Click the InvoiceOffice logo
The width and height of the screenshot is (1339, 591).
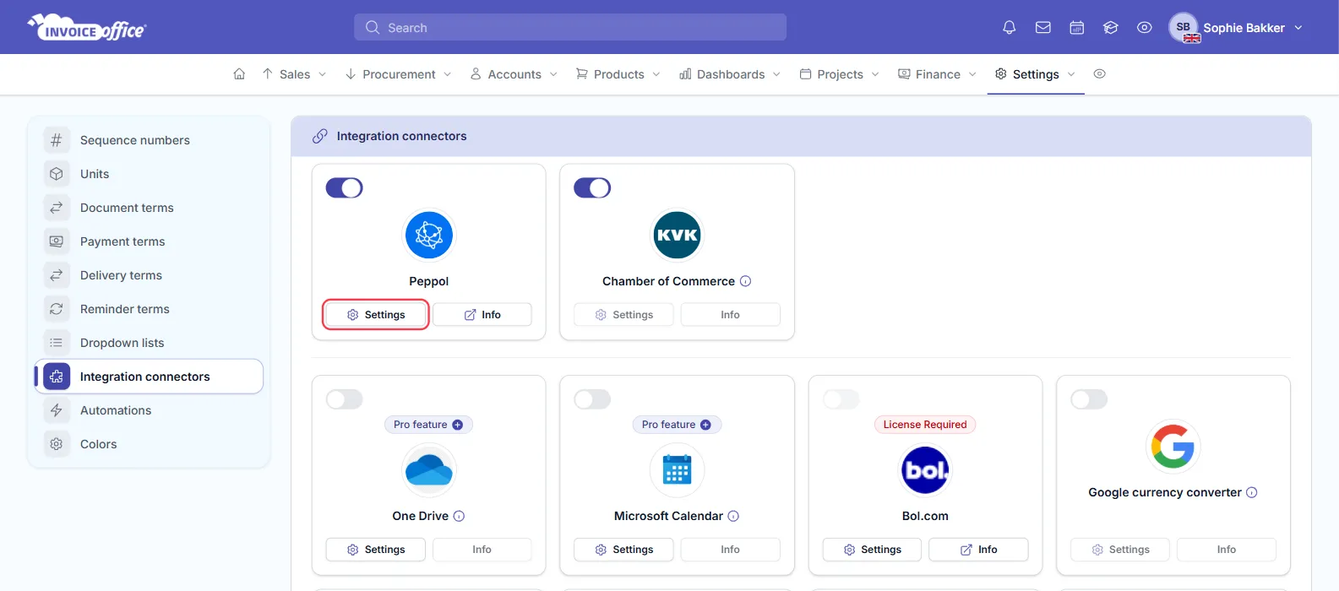pyautogui.click(x=87, y=27)
